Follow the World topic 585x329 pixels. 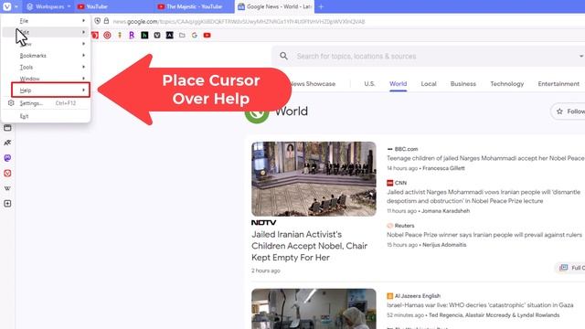pos(569,111)
